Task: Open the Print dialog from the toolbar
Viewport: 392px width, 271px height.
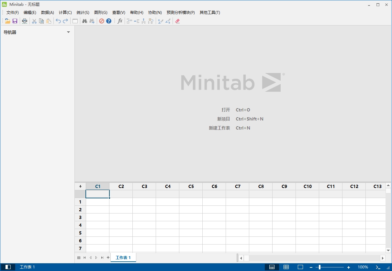Action: point(25,21)
